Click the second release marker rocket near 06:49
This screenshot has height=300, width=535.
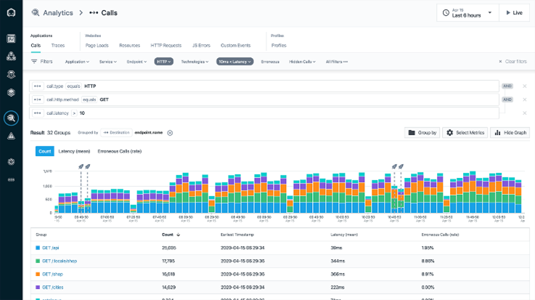88,166
